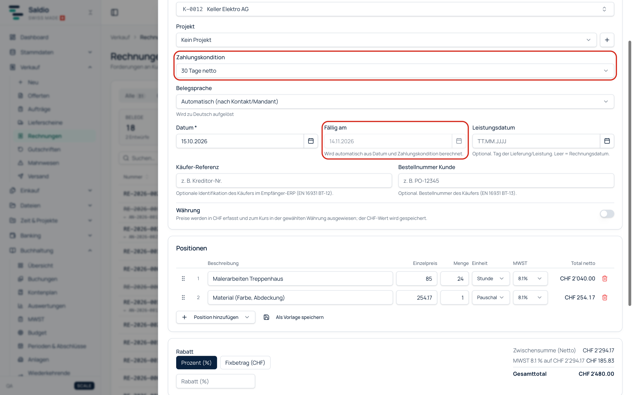This screenshot has width=632, height=395.
Task: Toggle the Währung foreign currency switch
Action: click(607, 214)
